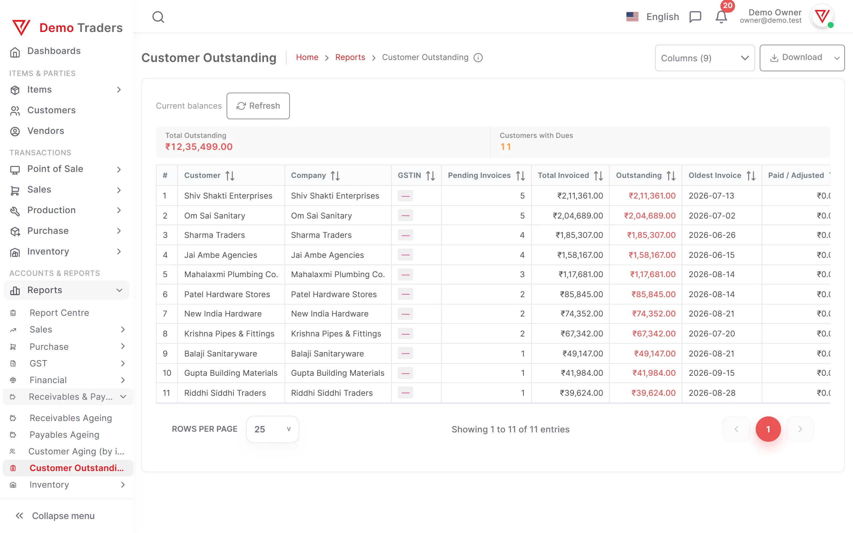Open the Download dropdown button
The image size is (853, 533).
pos(802,58)
